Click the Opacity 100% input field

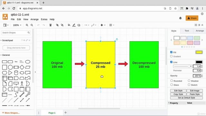point(197,76)
